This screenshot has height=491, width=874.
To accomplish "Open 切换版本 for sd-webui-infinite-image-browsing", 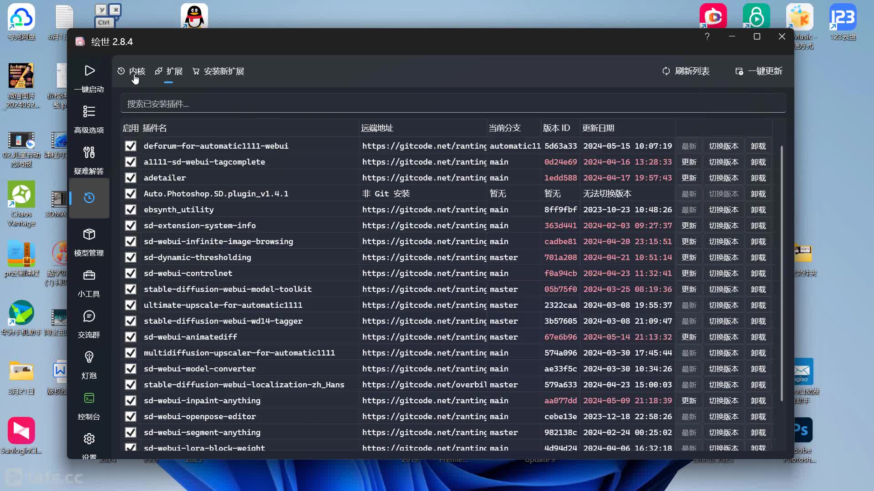I will click(x=724, y=241).
